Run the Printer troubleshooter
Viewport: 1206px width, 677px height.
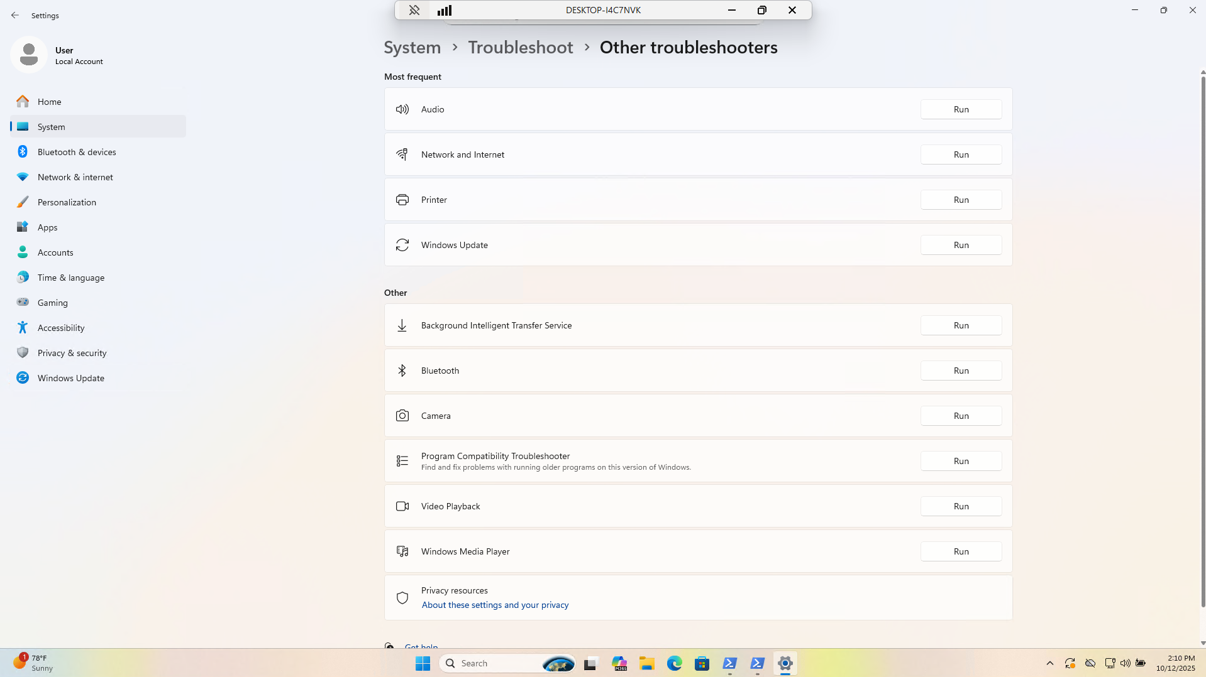(960, 200)
